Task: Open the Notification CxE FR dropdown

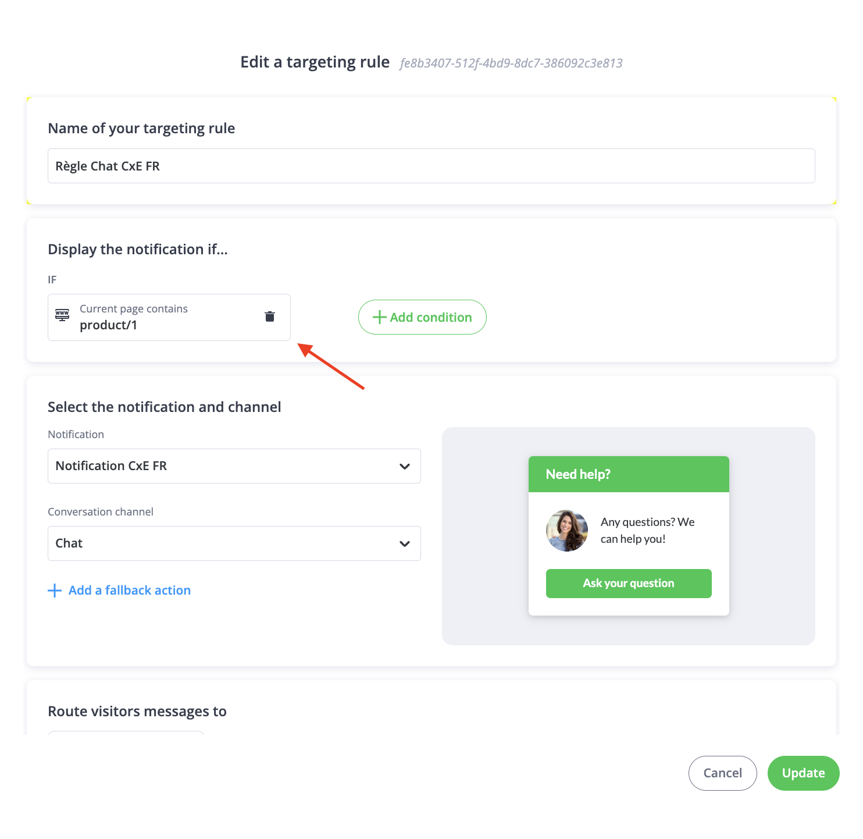Action: point(234,466)
